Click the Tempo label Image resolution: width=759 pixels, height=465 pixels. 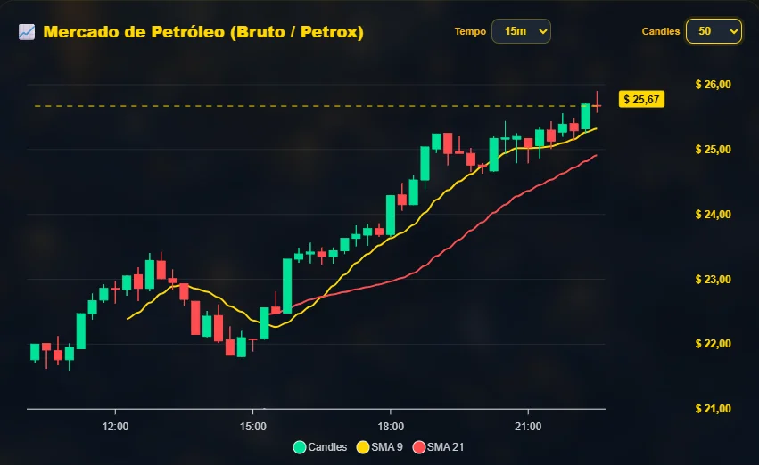coord(470,31)
